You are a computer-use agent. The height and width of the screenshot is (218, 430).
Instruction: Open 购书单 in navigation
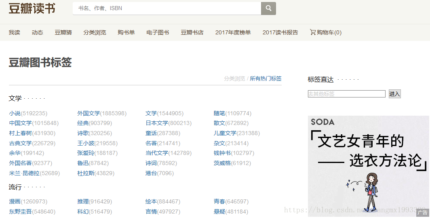[x=126, y=32]
